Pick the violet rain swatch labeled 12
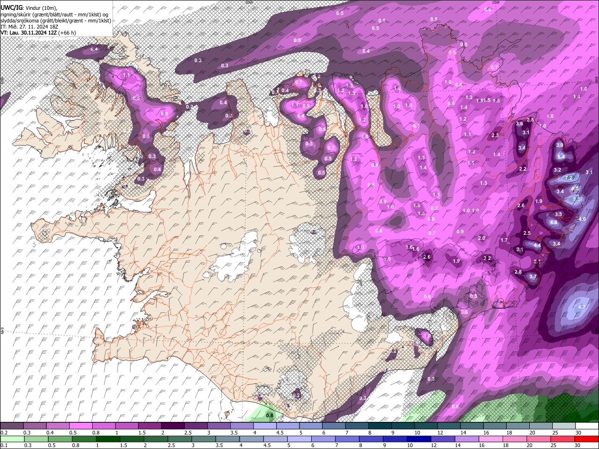 [x=443, y=439]
